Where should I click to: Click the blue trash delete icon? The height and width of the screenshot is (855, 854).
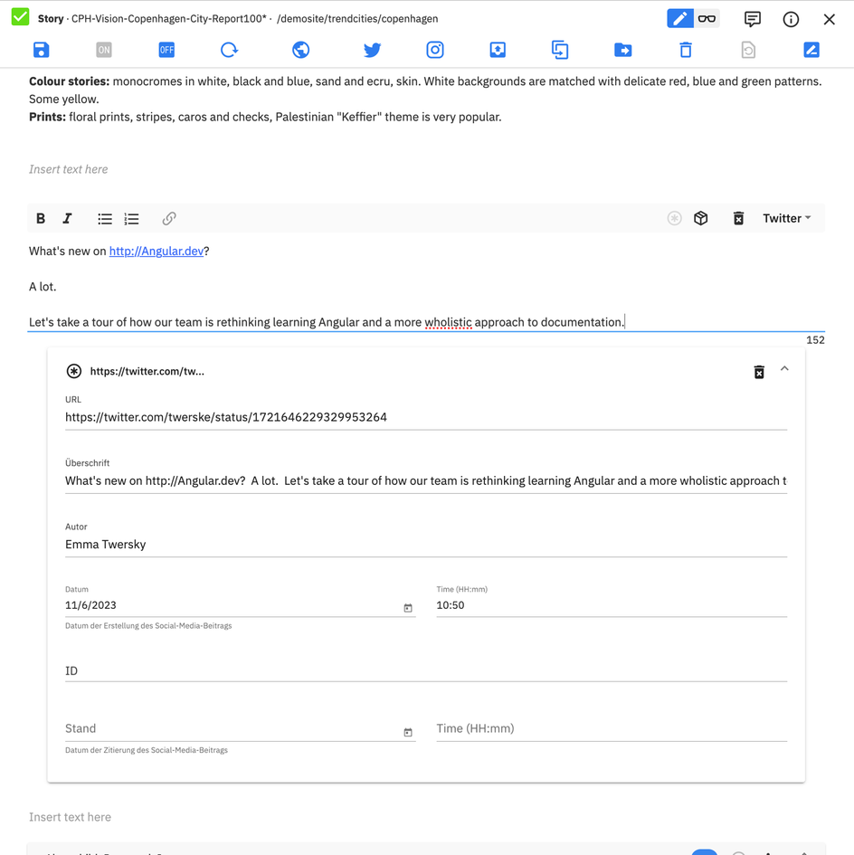[x=686, y=50]
